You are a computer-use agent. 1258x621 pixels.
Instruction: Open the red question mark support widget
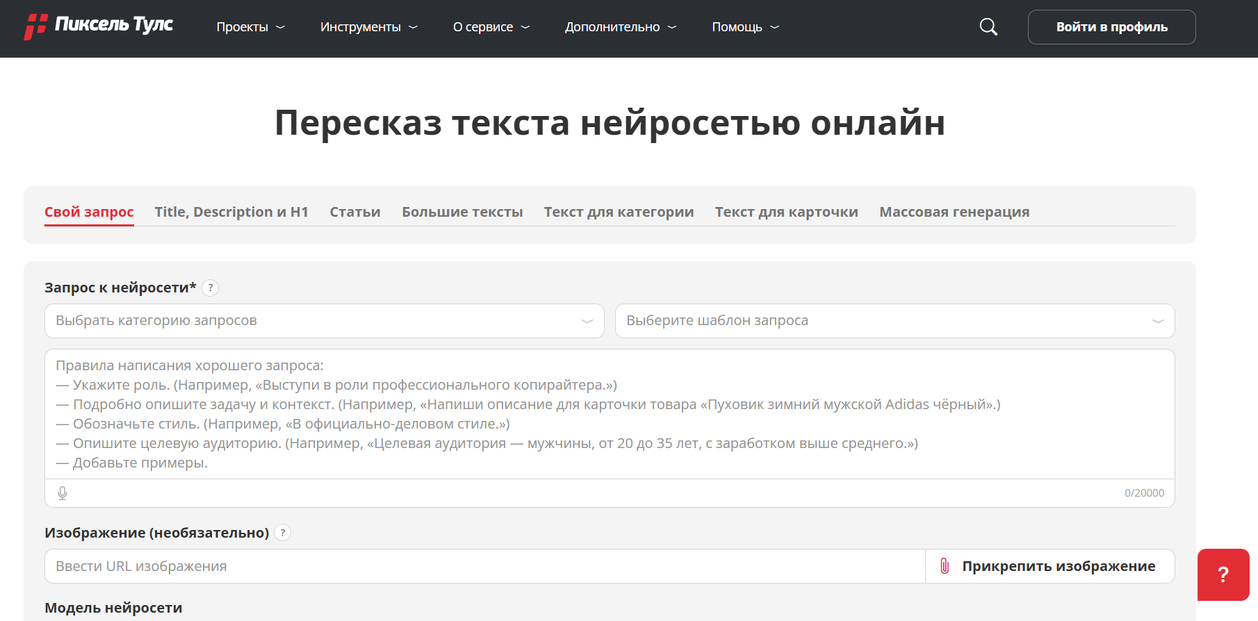[1223, 574]
